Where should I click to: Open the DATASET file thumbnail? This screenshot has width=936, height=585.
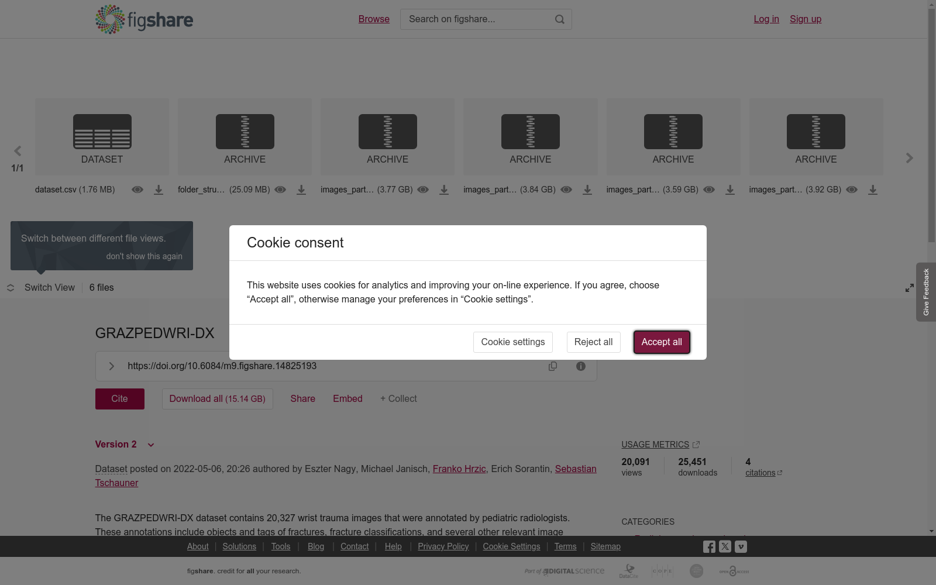[x=102, y=137]
